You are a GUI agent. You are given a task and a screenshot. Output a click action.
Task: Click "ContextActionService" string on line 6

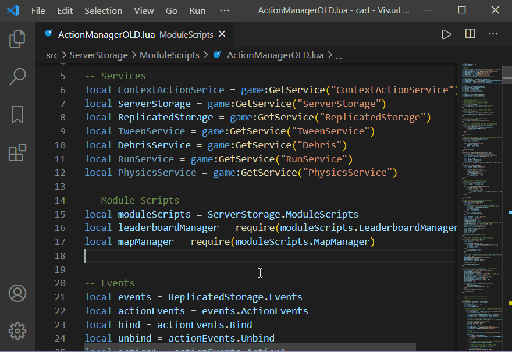(392, 90)
